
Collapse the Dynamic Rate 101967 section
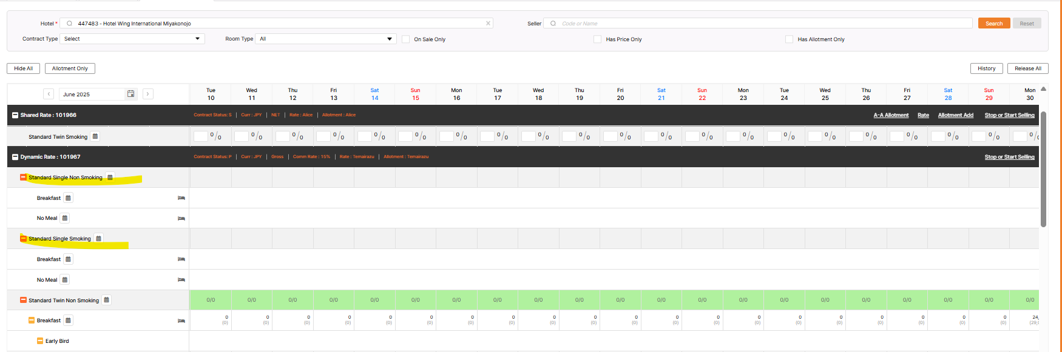[x=15, y=157]
